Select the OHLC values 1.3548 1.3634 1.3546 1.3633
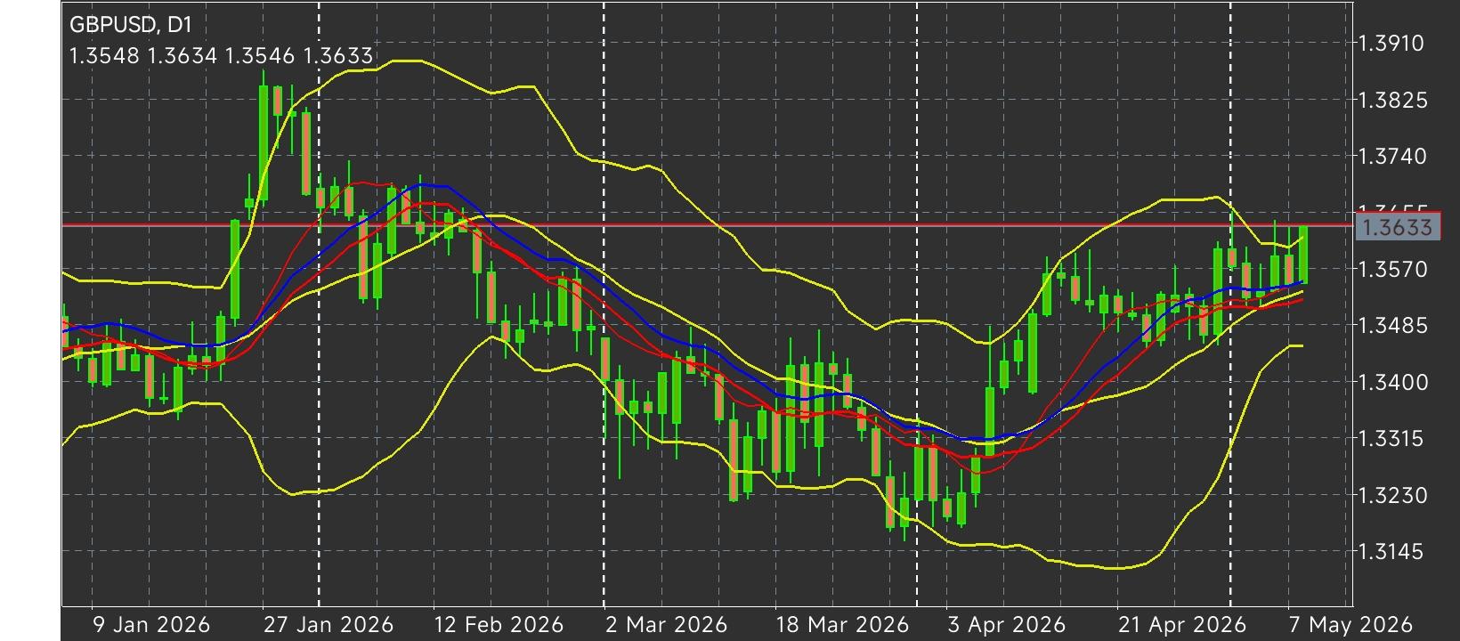The image size is (1460, 641). click(221, 56)
